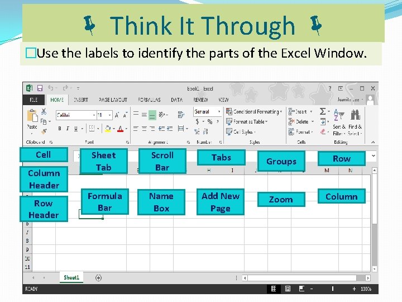Decrease font size with smaller A icon
Image resolution: width=402 pixels, height=302 pixels.
tap(125, 115)
